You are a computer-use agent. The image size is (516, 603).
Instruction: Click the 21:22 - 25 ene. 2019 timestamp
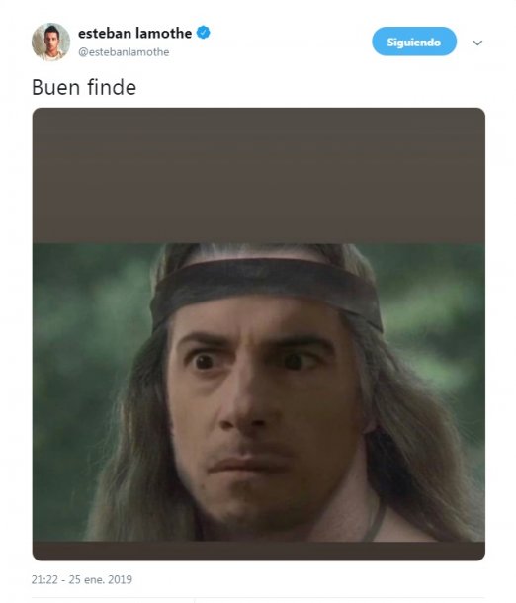pos(81,579)
